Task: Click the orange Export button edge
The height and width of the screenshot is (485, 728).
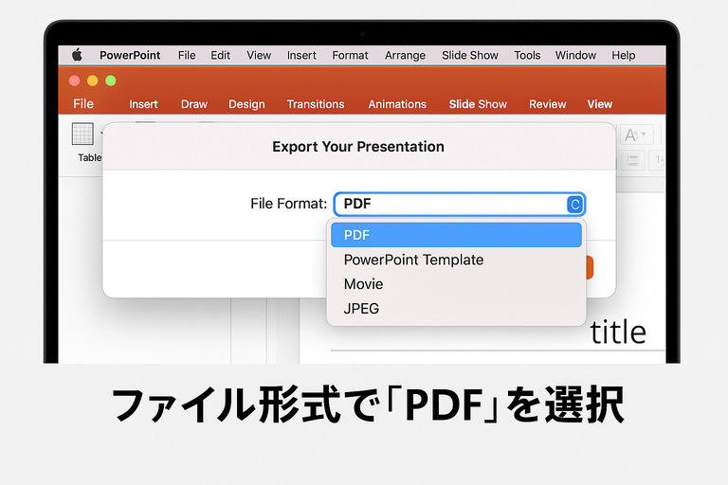Action: click(x=590, y=268)
